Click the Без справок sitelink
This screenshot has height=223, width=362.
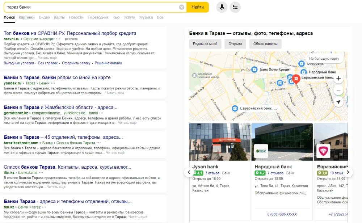48,63
